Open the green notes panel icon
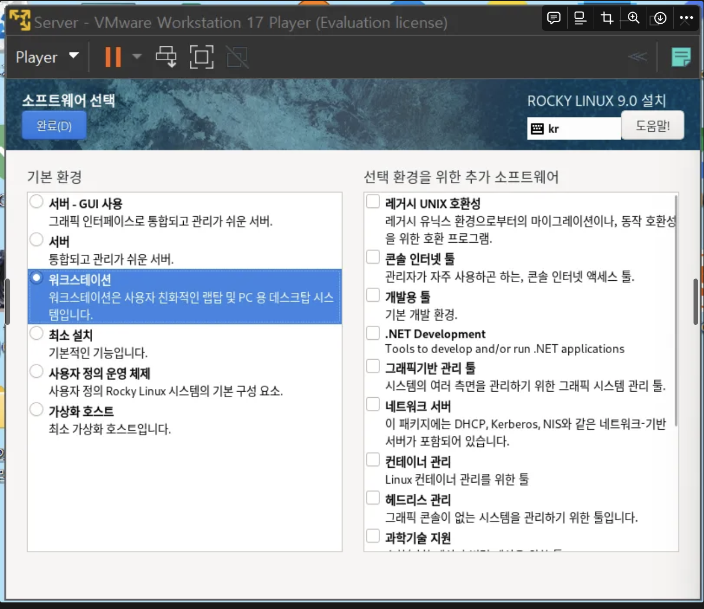Viewport: 704px width, 609px height. (x=681, y=57)
